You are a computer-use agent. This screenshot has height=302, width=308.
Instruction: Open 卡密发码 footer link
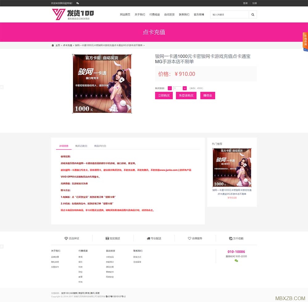(110, 257)
